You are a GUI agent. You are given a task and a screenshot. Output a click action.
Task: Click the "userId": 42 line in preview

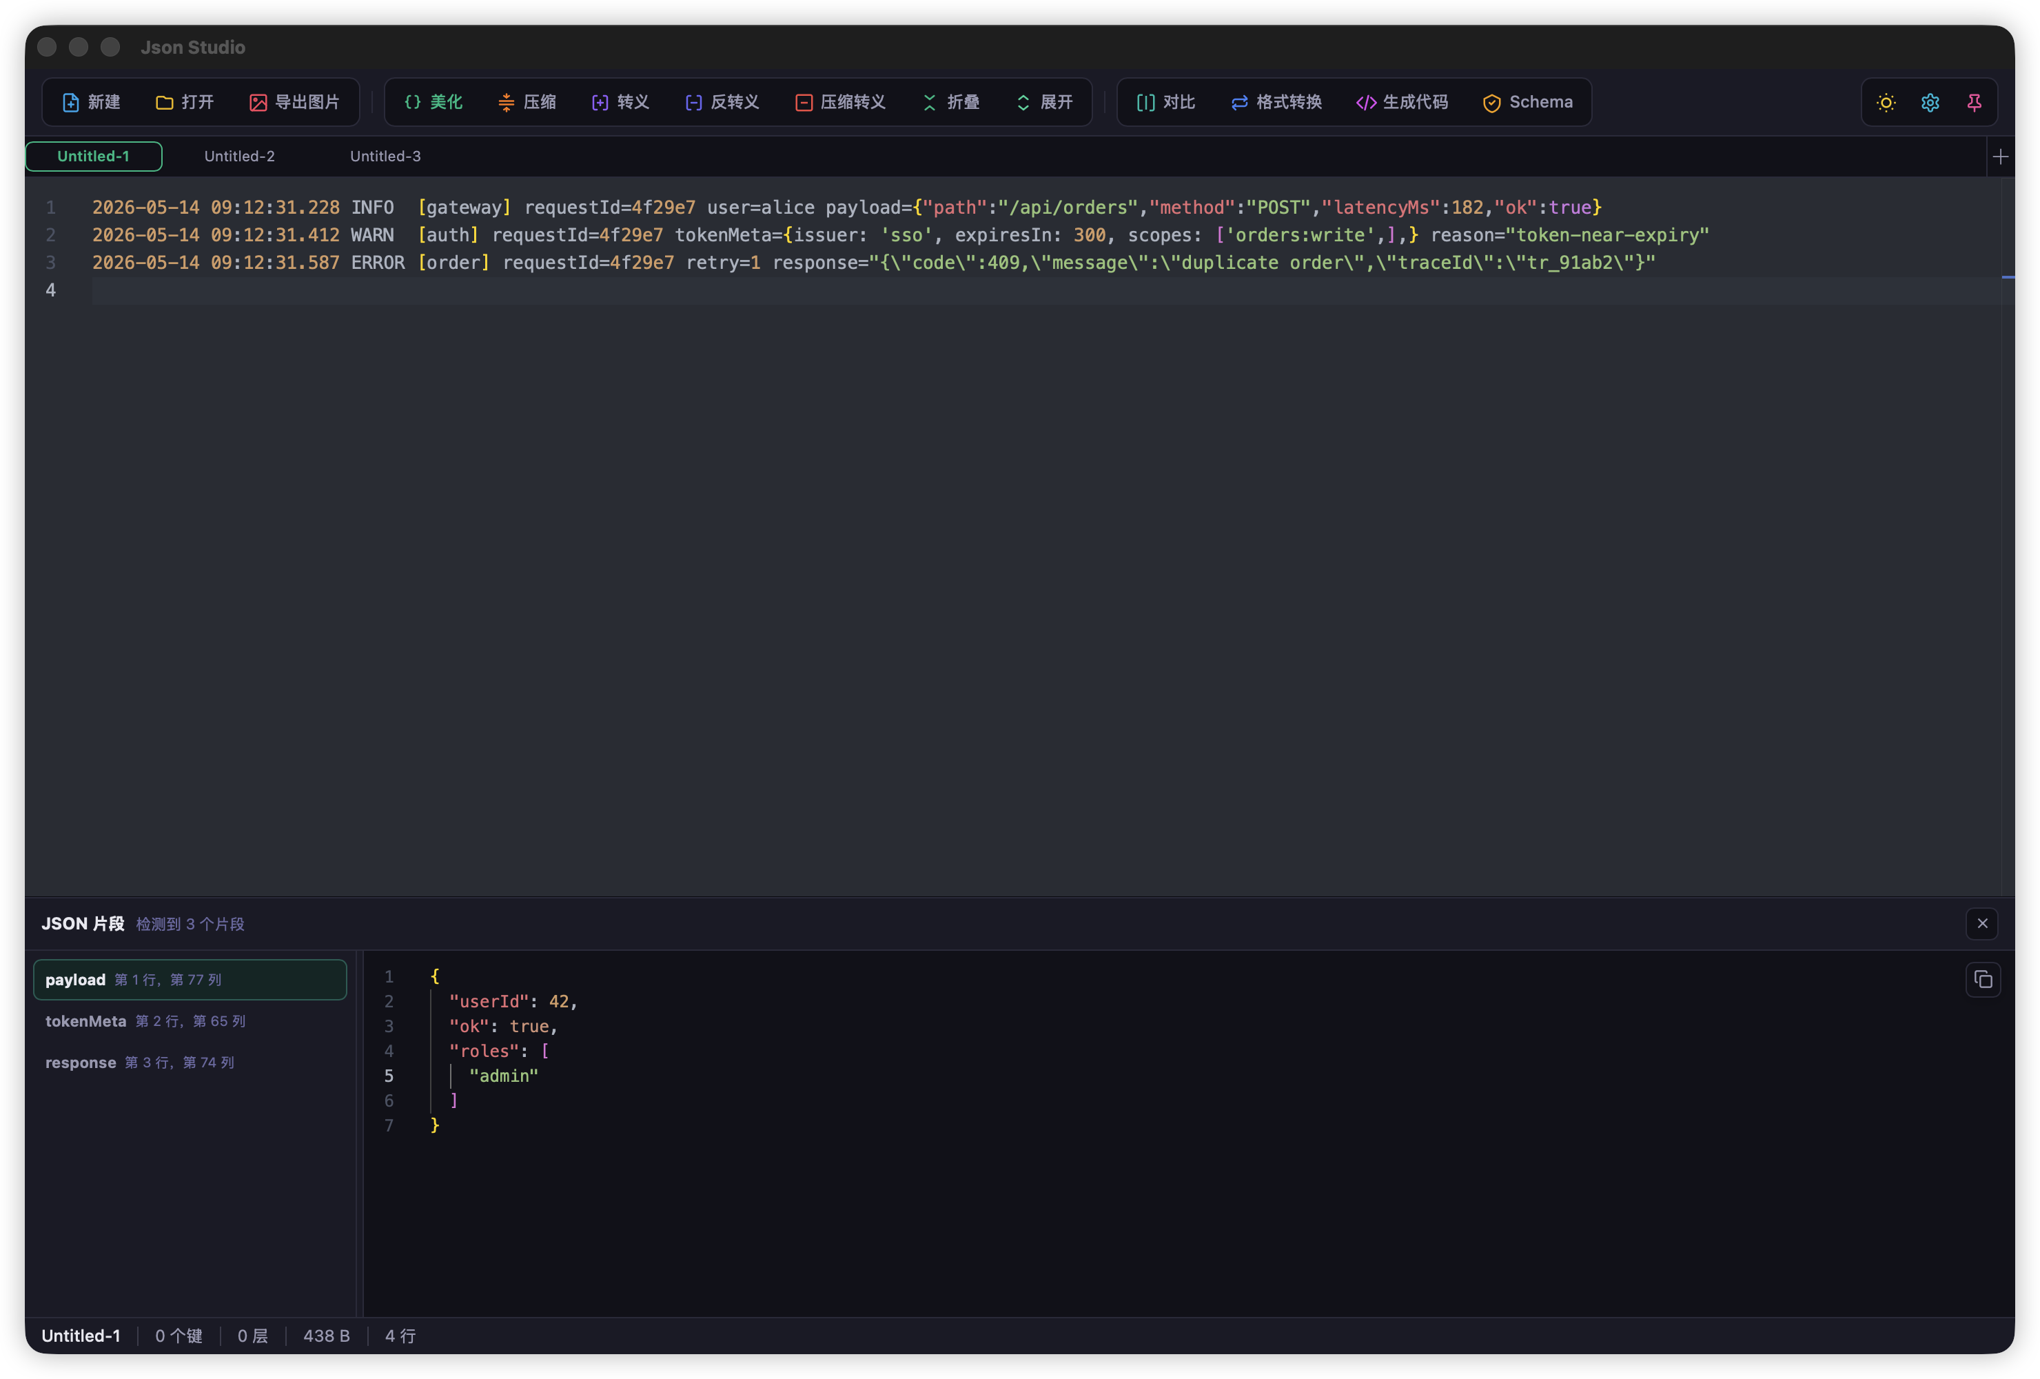[x=513, y=1001]
